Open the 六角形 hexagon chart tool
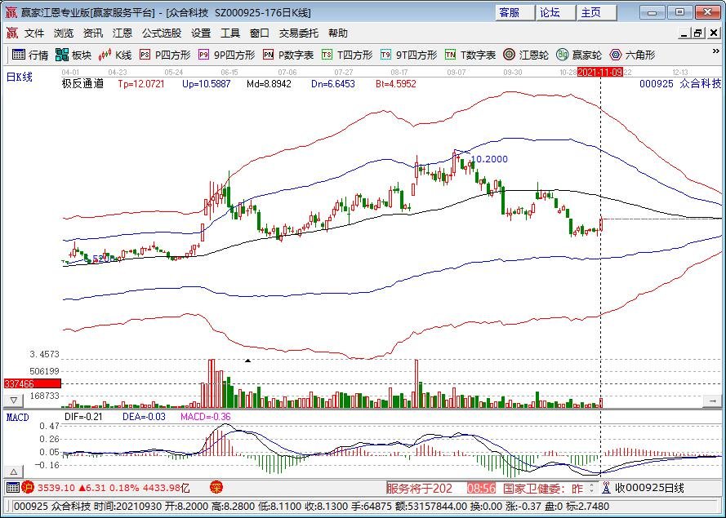This screenshot has width=726, height=518. pyautogui.click(x=627, y=55)
